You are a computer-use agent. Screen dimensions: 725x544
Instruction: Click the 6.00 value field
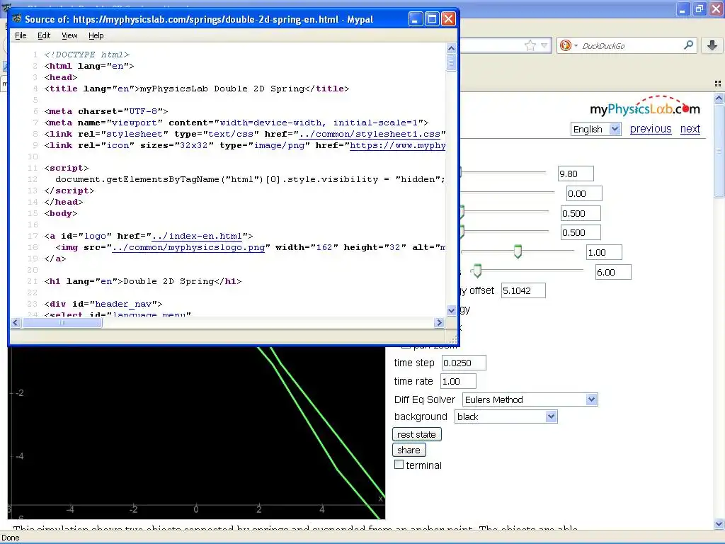613,272
